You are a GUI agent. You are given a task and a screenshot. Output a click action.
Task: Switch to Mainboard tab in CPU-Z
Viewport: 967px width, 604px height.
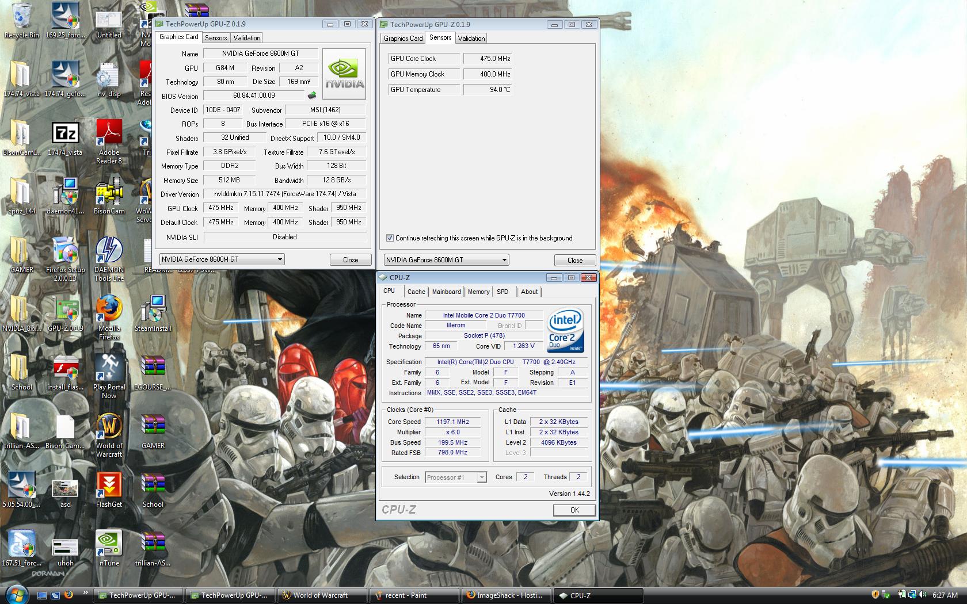(447, 292)
